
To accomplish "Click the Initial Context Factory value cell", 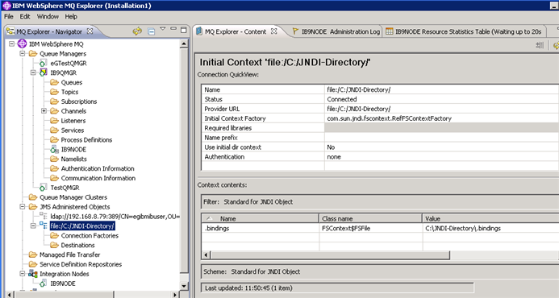I will (441, 118).
